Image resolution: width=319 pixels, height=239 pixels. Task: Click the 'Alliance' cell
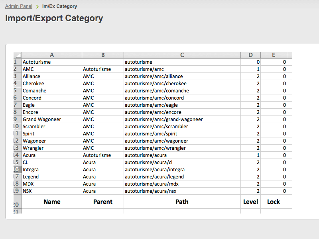click(x=52, y=76)
